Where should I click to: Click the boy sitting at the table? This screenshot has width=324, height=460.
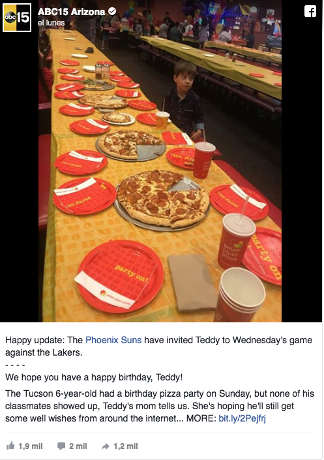pyautogui.click(x=185, y=100)
